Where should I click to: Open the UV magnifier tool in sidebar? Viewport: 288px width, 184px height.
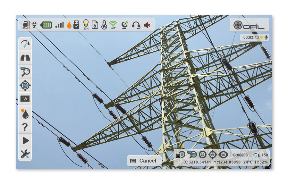point(25,71)
